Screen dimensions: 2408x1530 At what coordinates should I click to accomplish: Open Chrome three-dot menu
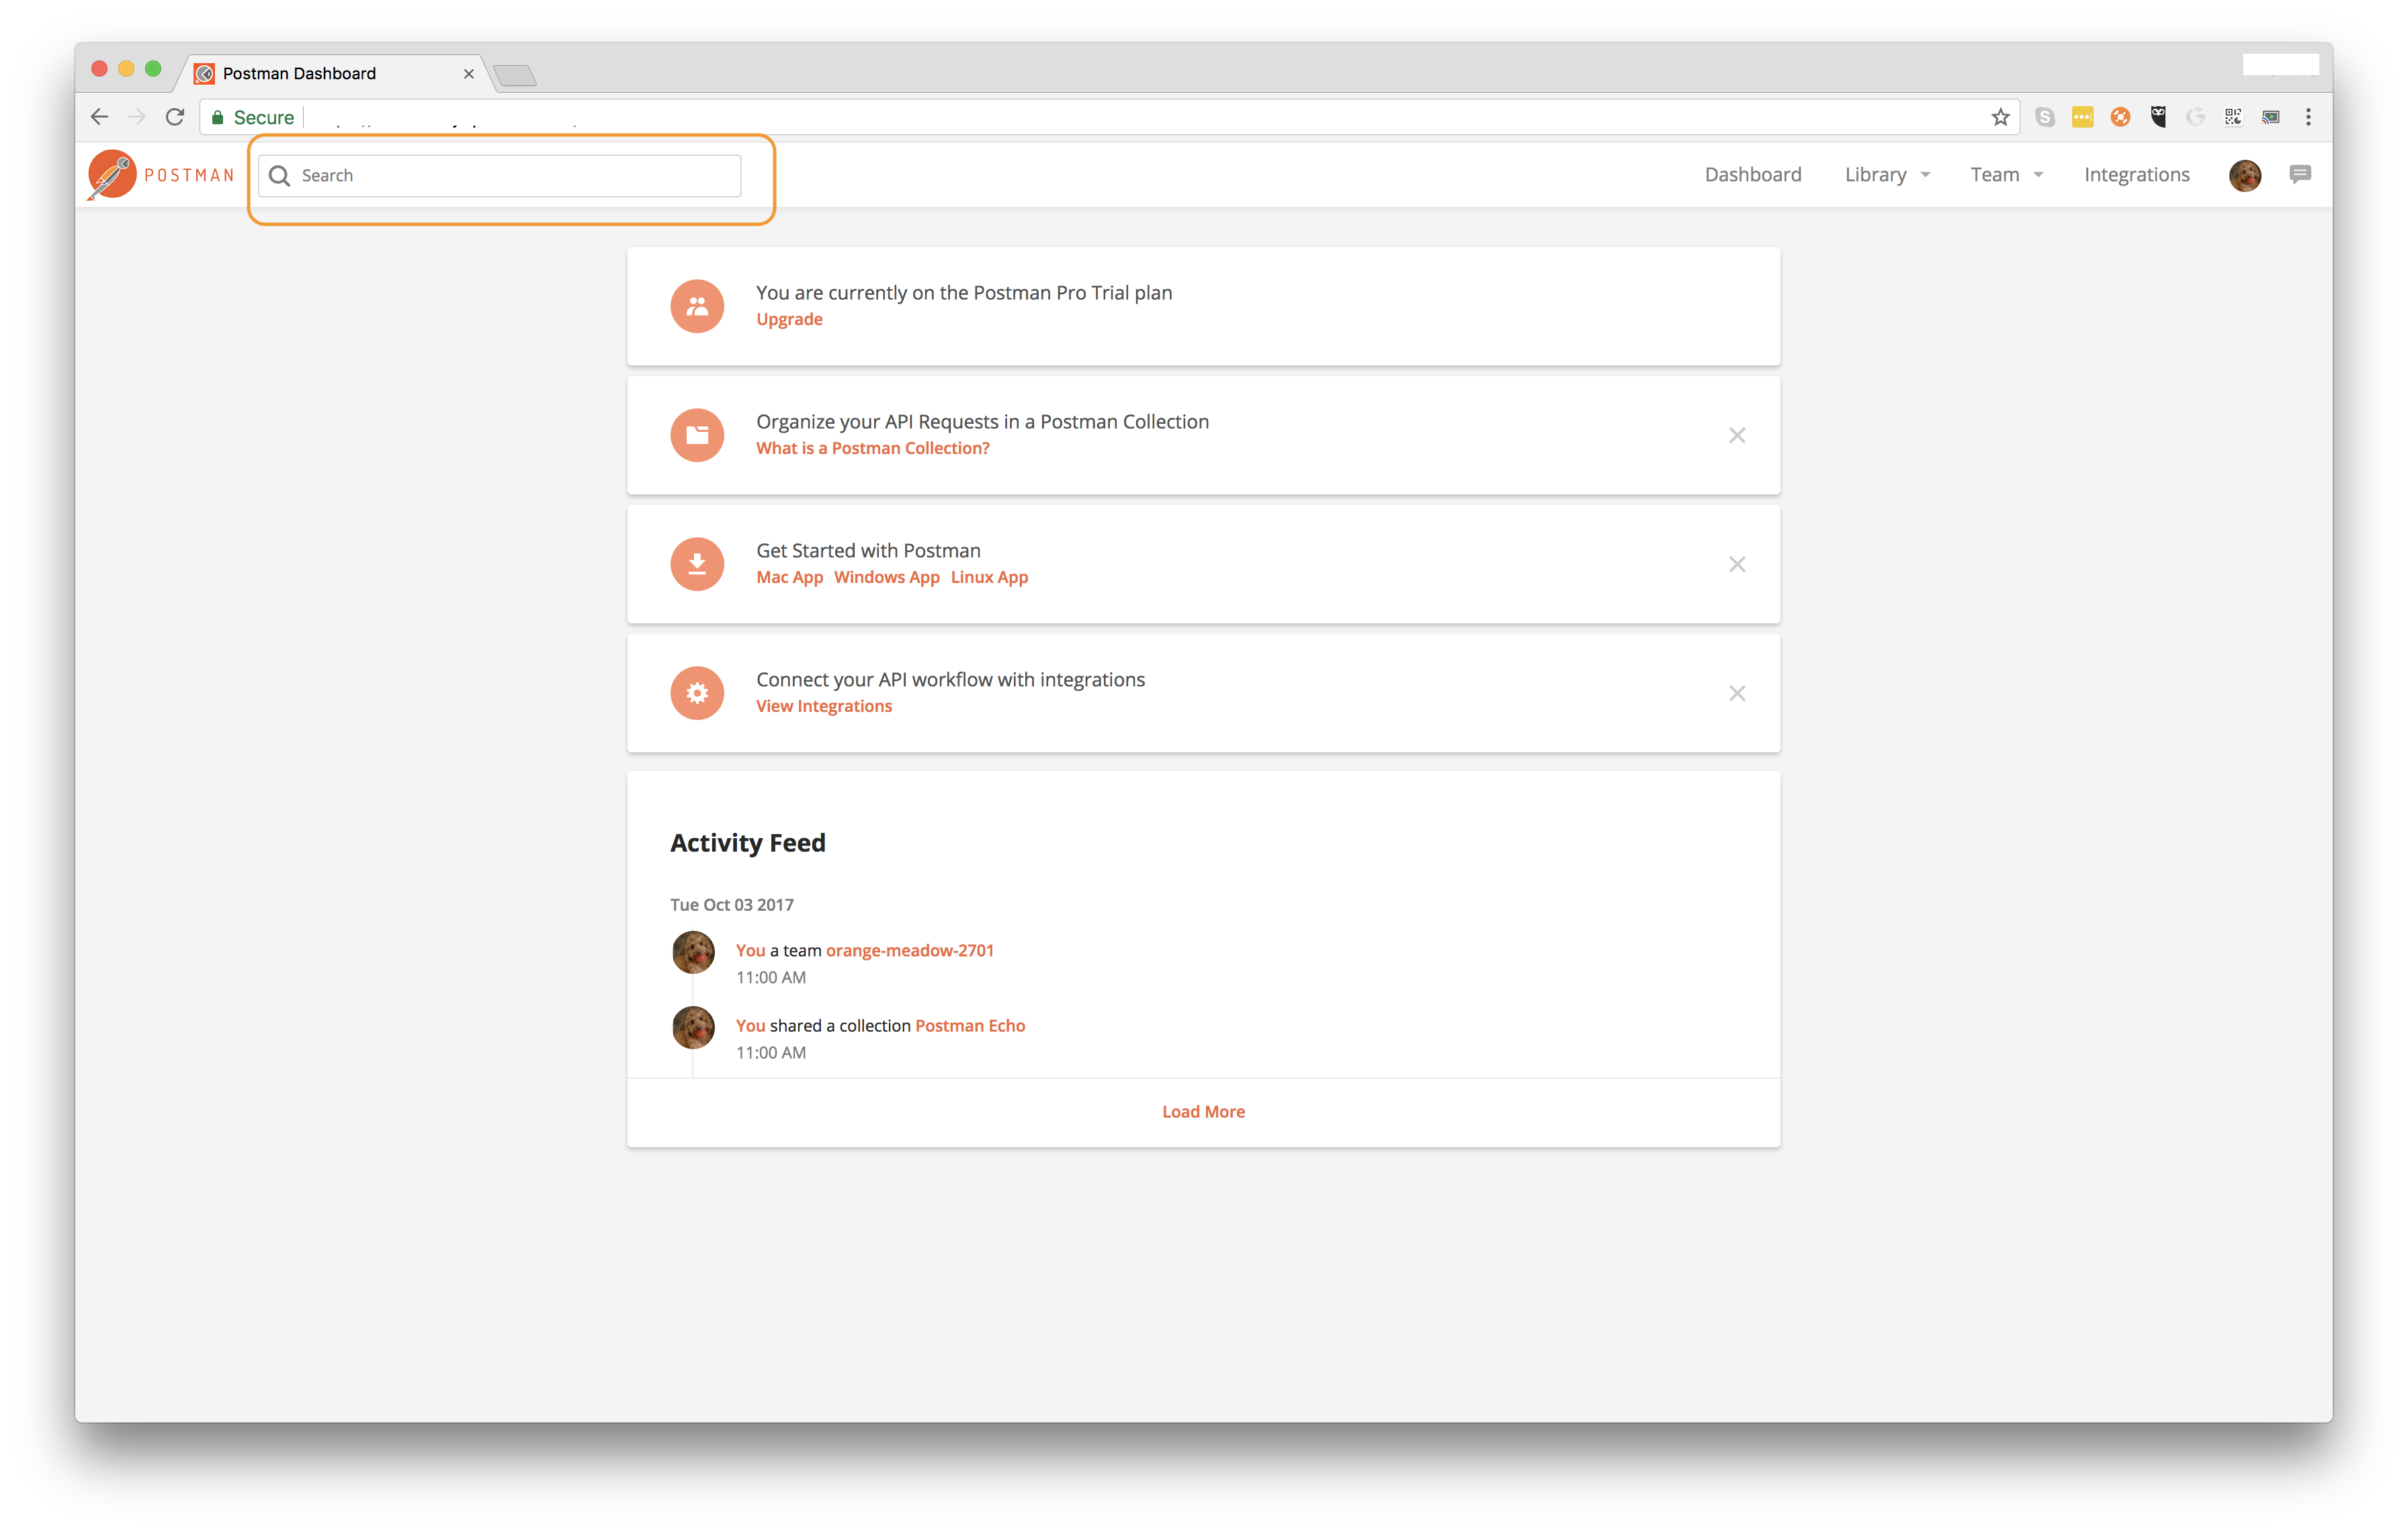point(2308,117)
